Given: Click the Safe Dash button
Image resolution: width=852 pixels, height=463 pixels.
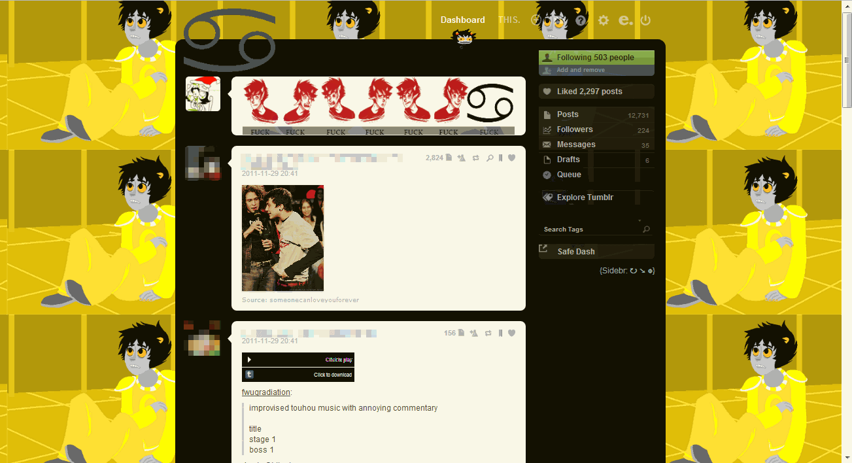Looking at the screenshot, I should tap(596, 252).
